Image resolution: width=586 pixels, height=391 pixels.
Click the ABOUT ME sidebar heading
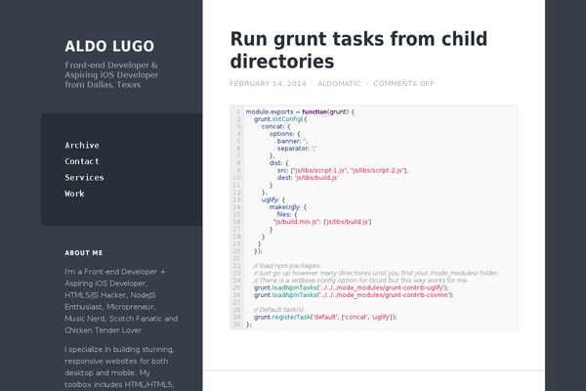coord(84,250)
